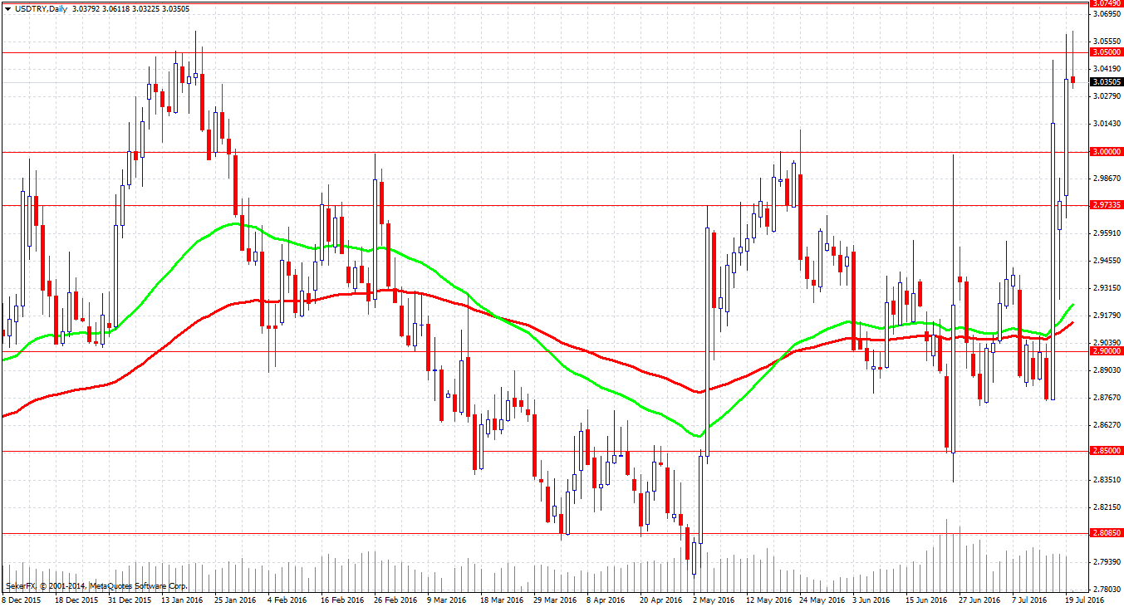Click the 2.98670 price axis label
Image resolution: width=1124 pixels, height=607 pixels.
[x=1107, y=179]
